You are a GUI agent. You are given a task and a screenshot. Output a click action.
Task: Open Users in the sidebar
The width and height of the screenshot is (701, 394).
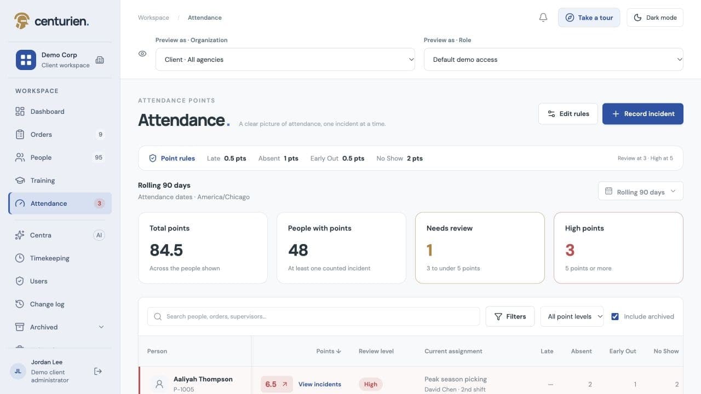(60, 281)
